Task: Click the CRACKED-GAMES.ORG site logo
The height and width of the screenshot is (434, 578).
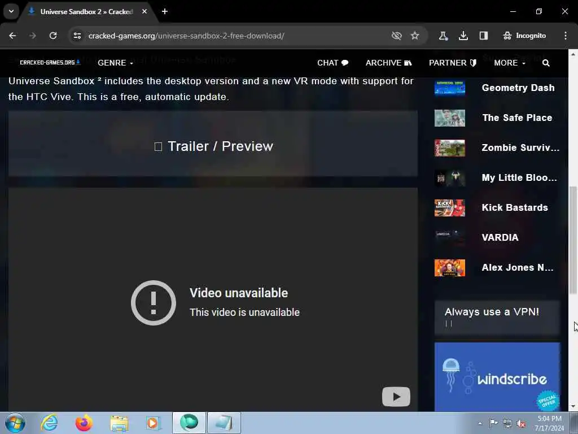Action: click(x=50, y=63)
